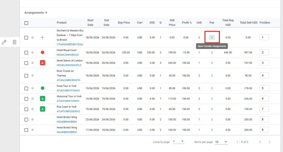
Task: Sort by the Product column header
Action: [x=62, y=23]
